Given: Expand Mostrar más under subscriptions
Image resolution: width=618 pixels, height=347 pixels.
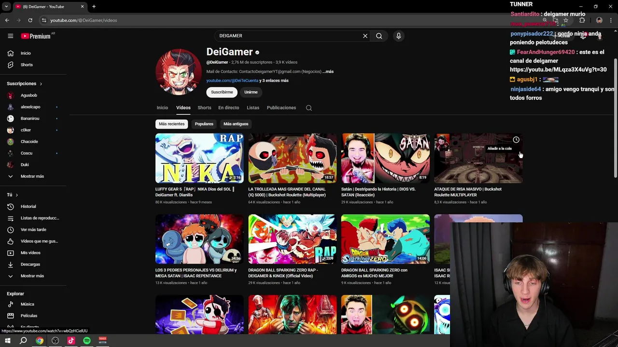Looking at the screenshot, I should coord(33,176).
